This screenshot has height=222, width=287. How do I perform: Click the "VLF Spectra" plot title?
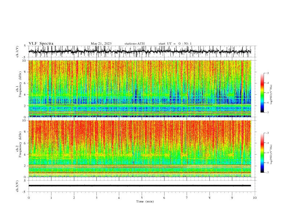click(x=41, y=44)
